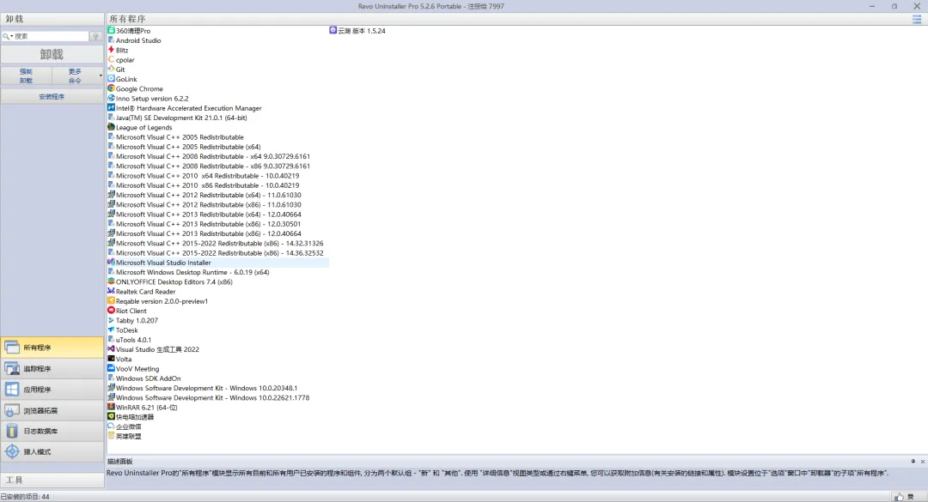
Task: Open the search options magnifier dropdown
Action: pyautogui.click(x=8, y=36)
